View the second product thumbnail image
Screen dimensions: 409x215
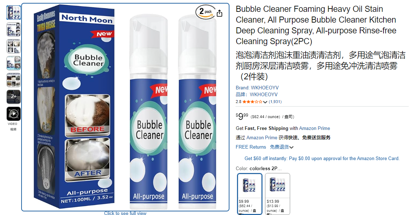14,29
